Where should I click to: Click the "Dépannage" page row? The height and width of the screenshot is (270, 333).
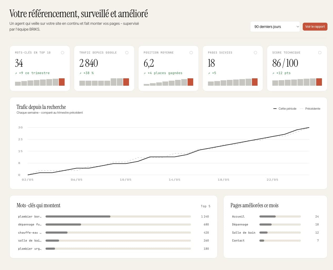coord(275,225)
